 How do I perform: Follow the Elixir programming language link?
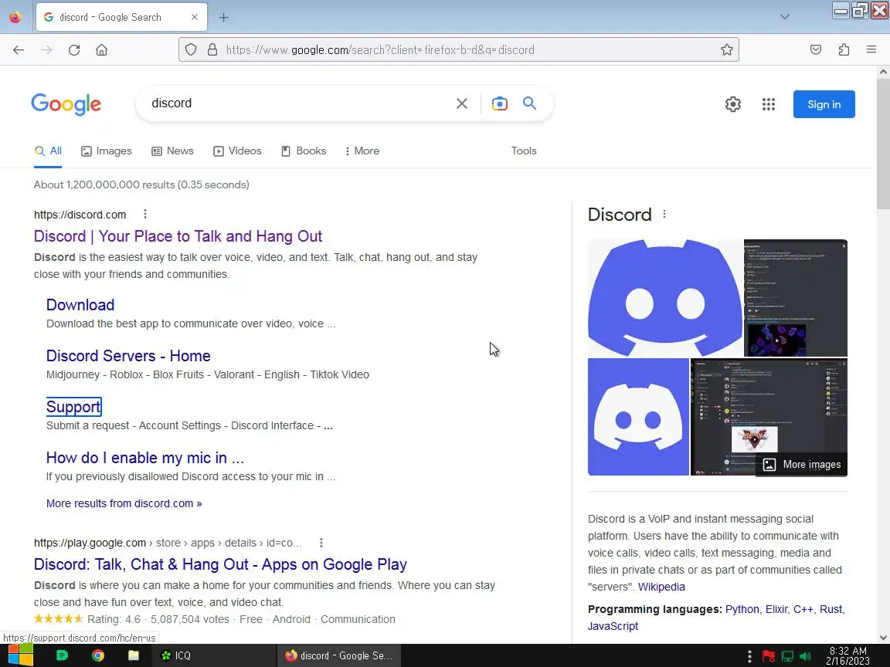pos(776,609)
